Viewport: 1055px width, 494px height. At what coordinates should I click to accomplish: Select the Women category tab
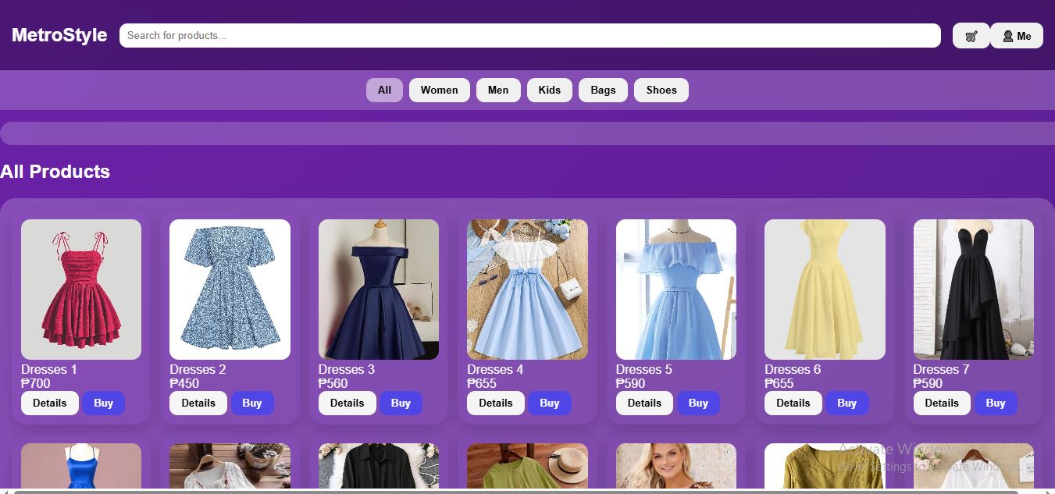pos(439,90)
